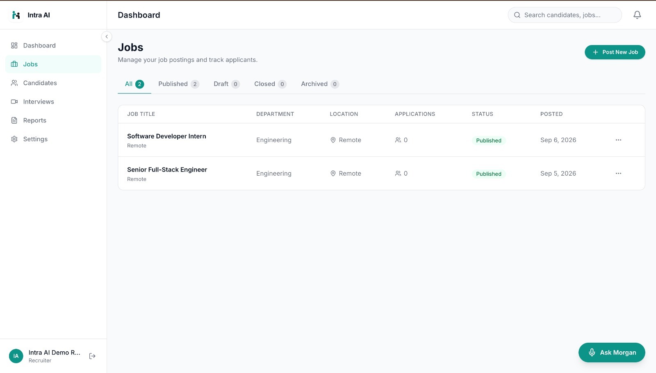Click Post New Job button label

click(620, 52)
